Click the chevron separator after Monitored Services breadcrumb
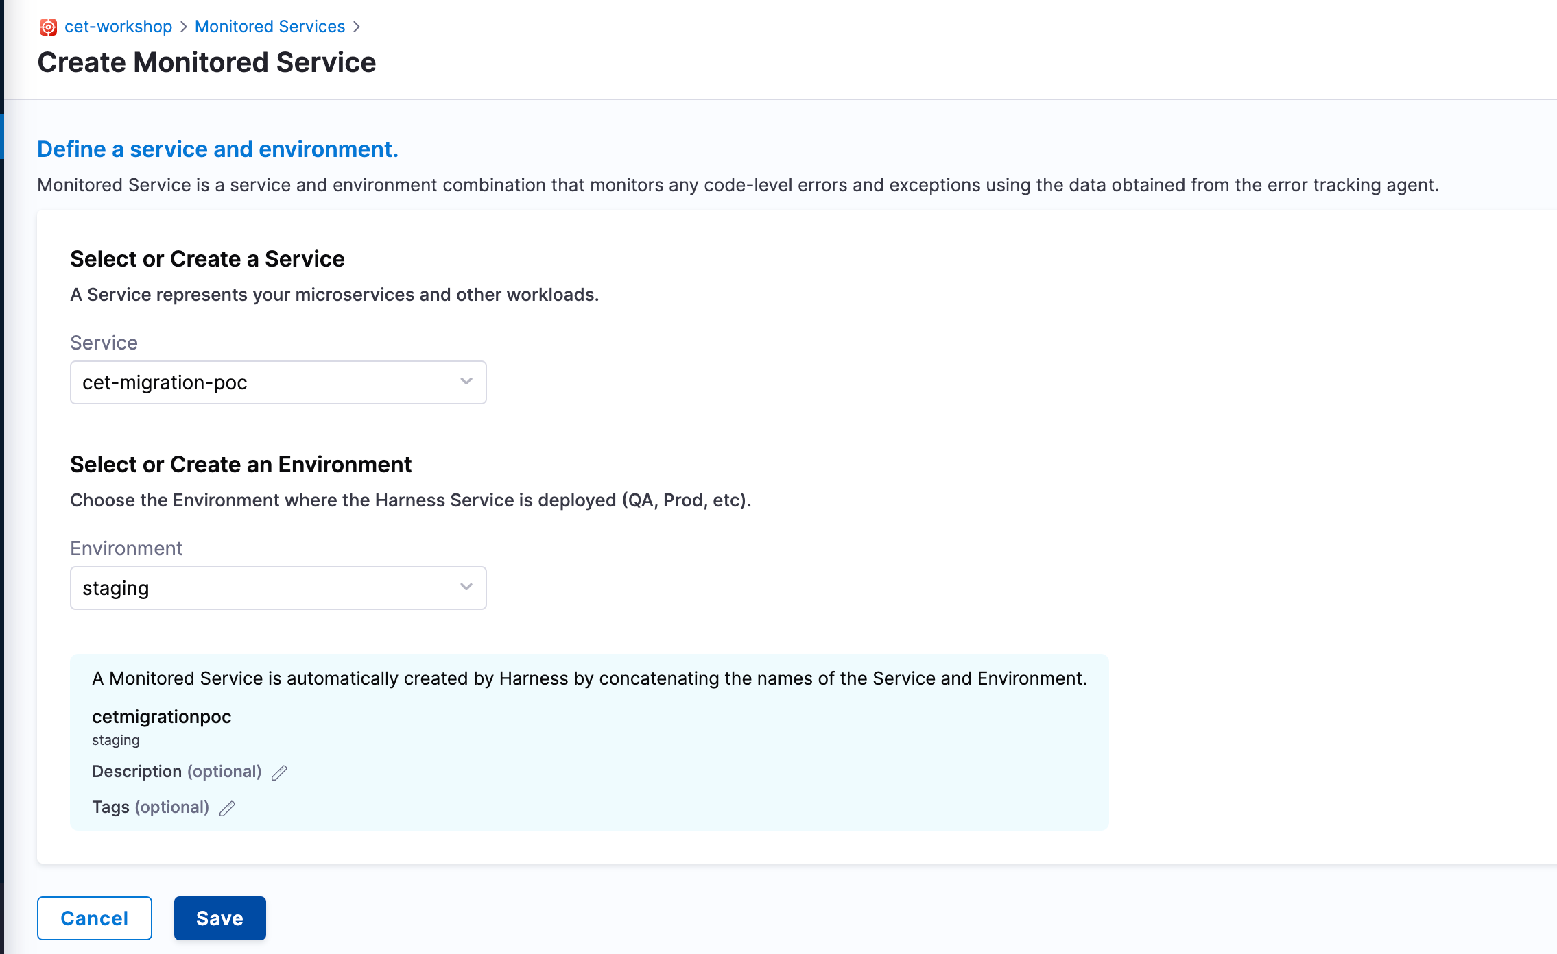The height and width of the screenshot is (954, 1557). [x=357, y=26]
